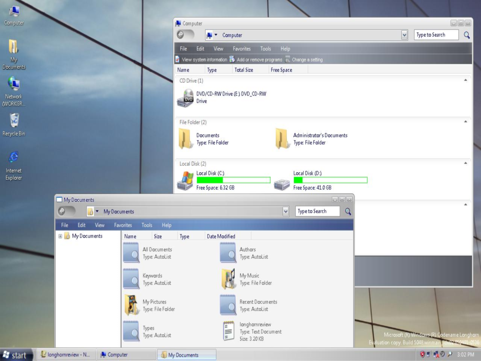Switch to Computer taskbar button
This screenshot has width=481, height=361.
127,355
